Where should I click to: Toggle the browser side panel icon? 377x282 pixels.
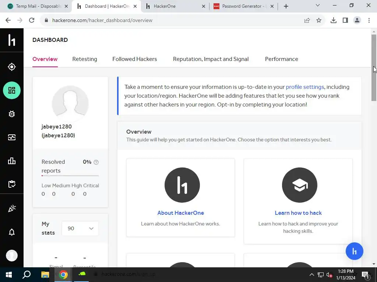[345, 20]
